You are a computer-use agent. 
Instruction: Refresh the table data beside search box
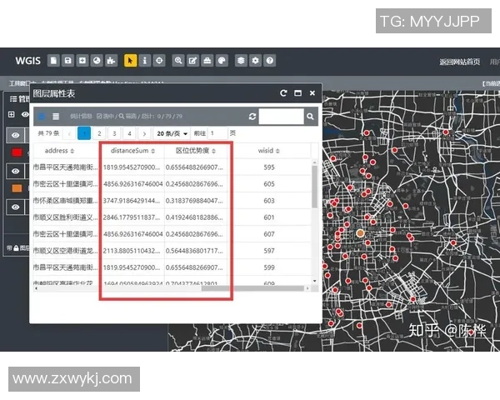pyautogui.click(x=252, y=117)
